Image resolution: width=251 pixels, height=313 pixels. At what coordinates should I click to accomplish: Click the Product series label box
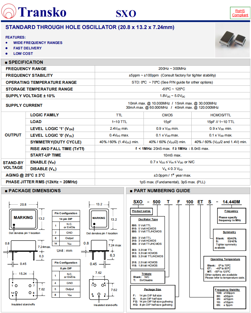point(142,211)
